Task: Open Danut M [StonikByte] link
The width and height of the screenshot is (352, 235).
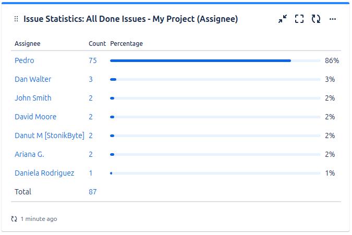Action: click(x=50, y=135)
